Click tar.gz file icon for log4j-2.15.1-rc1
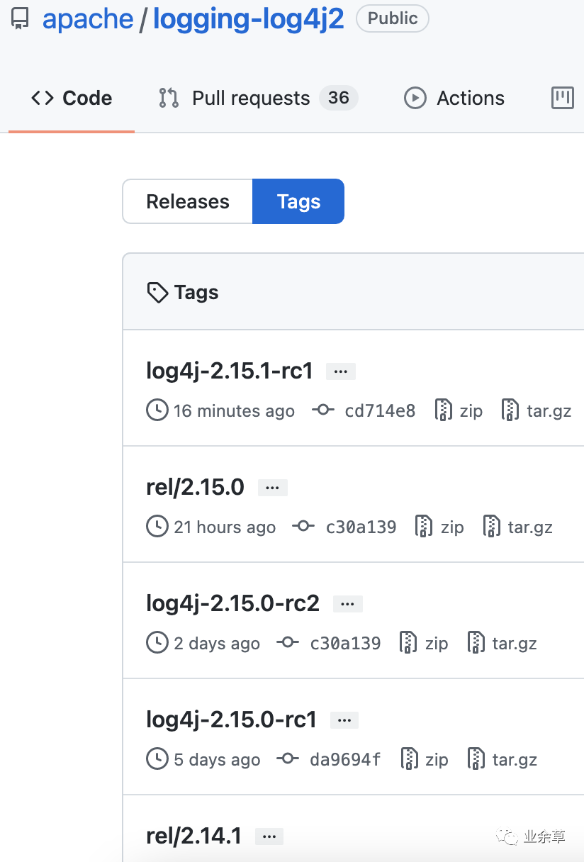Screen dimensions: 584x862 [510, 410]
